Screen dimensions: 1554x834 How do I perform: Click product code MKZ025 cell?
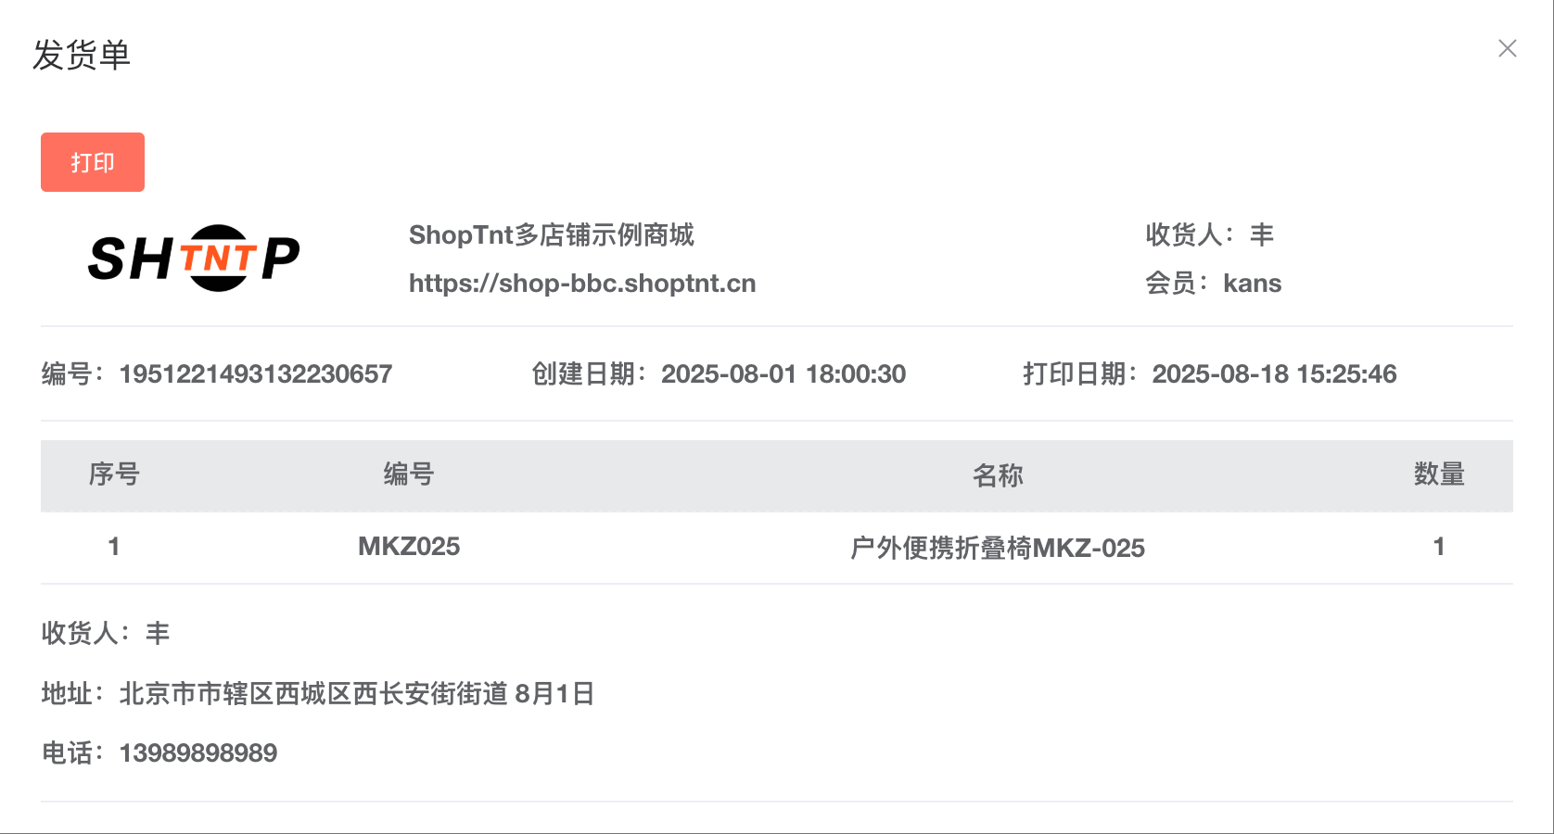(409, 547)
